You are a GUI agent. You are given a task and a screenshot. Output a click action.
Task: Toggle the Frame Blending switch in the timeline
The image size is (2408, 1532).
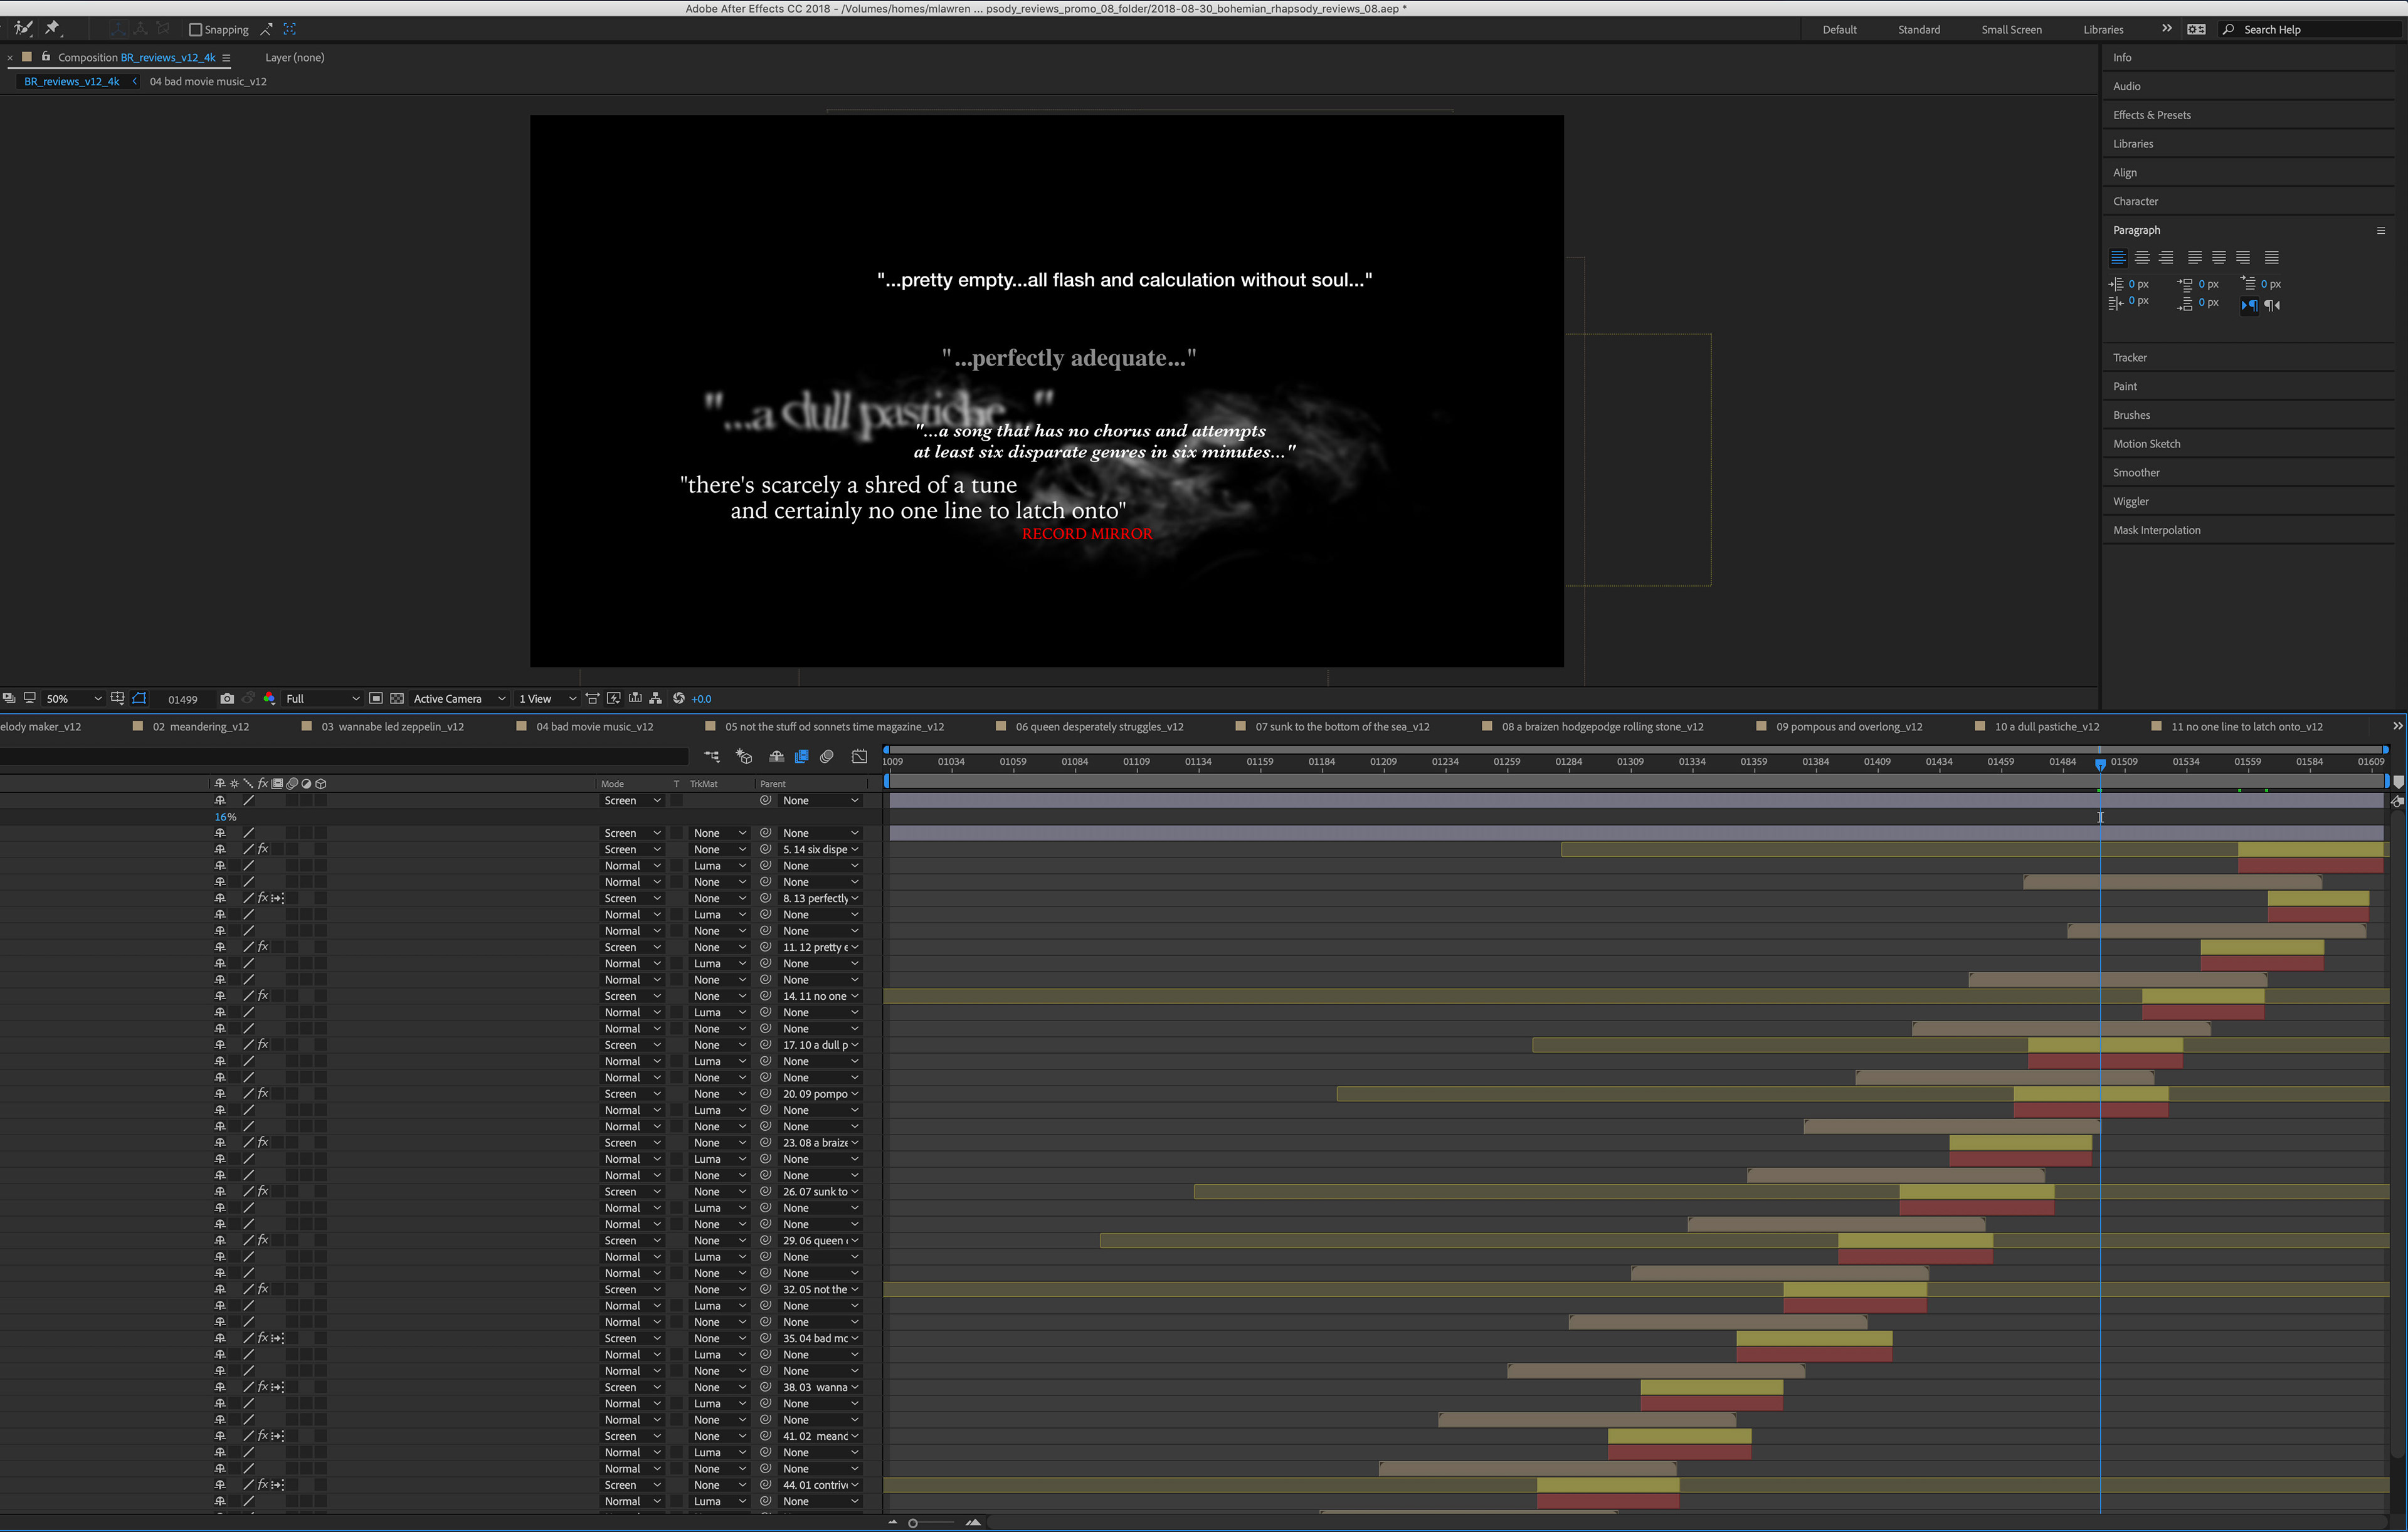[801, 757]
